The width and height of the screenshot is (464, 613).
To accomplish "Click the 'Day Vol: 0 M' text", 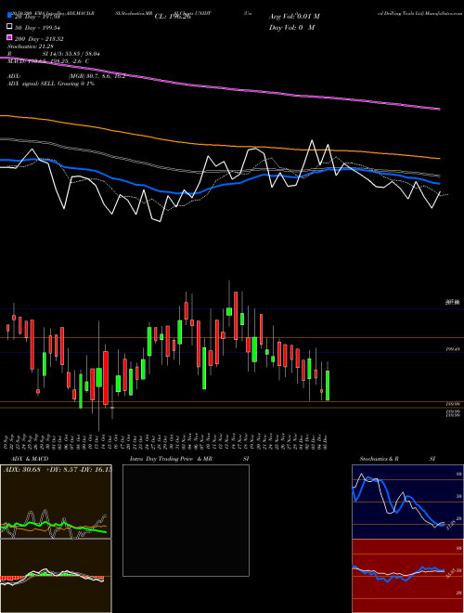I will tap(291, 27).
